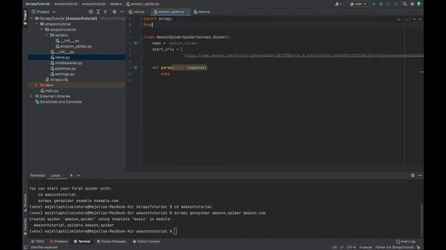Toggle the Favorites sidebar tab

(25, 226)
